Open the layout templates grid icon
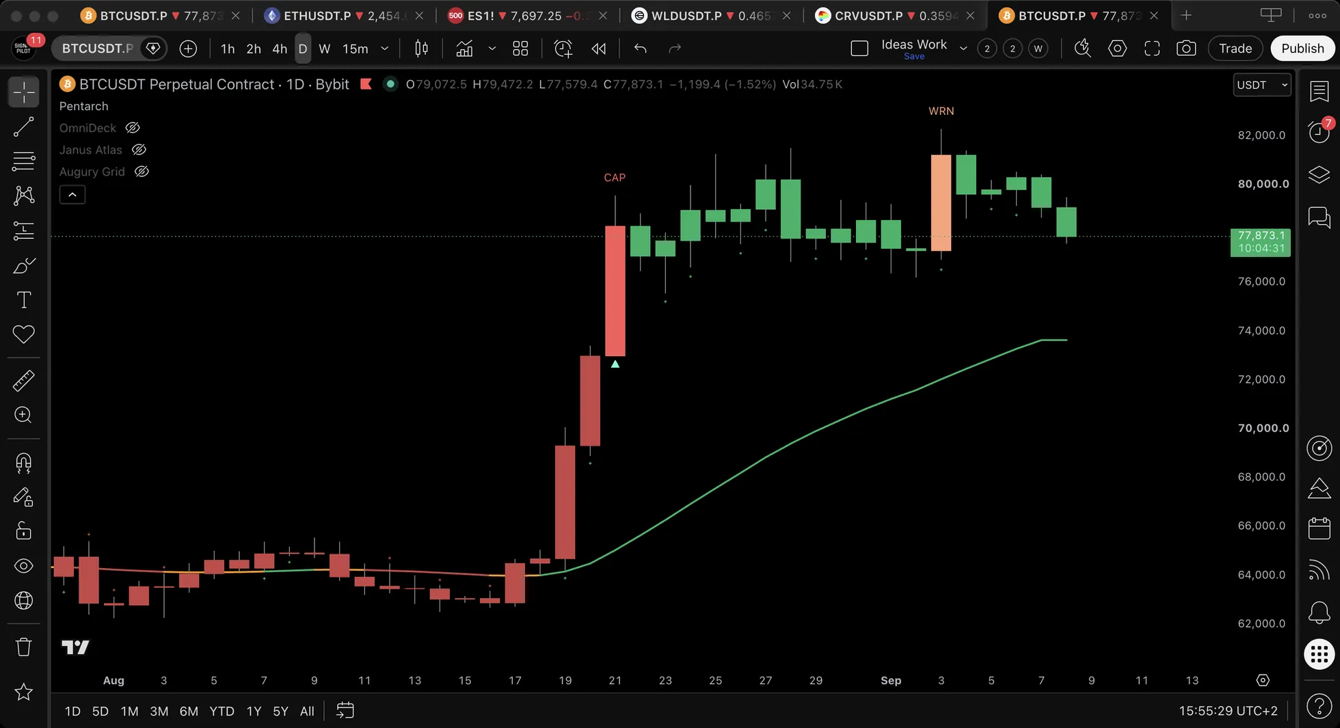This screenshot has height=728, width=1340. 520,49
